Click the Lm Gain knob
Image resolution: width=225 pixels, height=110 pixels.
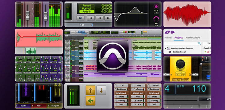(x=156, y=7)
